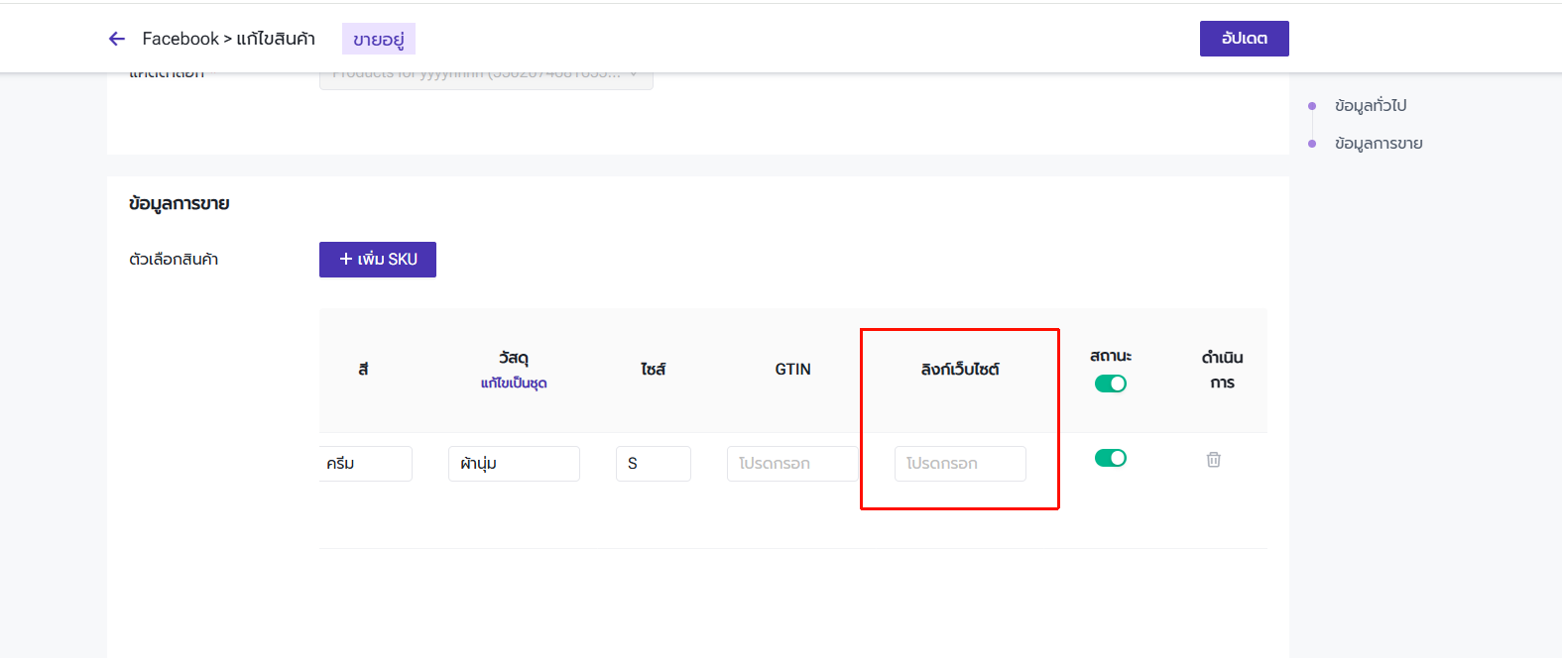The height and width of the screenshot is (658, 1562).
Task: Open the partially hidden Products dropdown
Action: (x=486, y=78)
